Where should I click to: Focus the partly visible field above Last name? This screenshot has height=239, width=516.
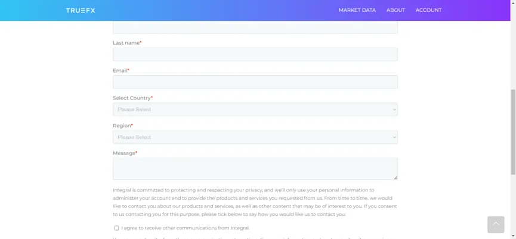(255, 27)
